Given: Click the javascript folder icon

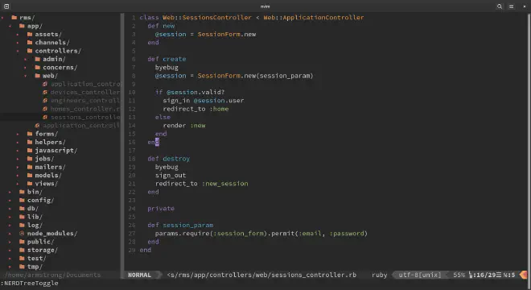Looking at the screenshot, I should [30, 151].
